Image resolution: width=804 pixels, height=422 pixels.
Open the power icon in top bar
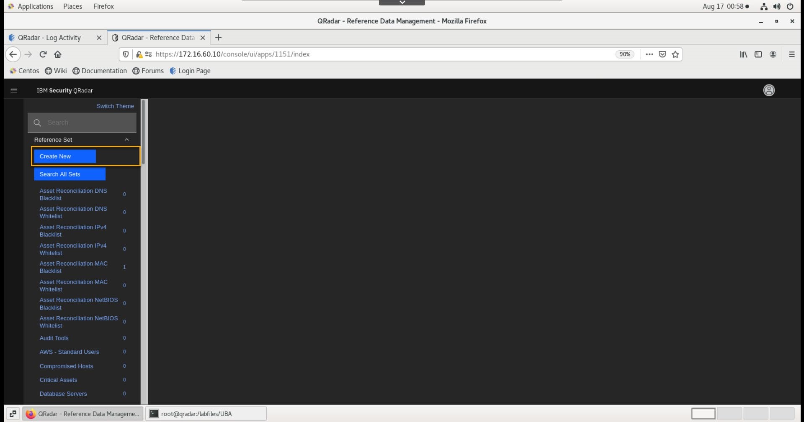point(790,6)
